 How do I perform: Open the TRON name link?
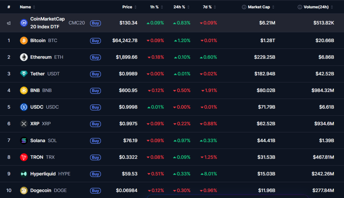(x=37, y=157)
